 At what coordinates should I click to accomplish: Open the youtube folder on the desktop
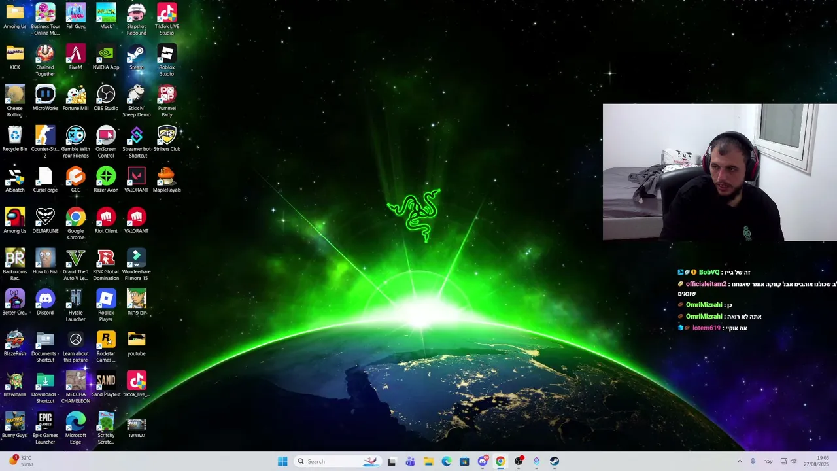136,343
